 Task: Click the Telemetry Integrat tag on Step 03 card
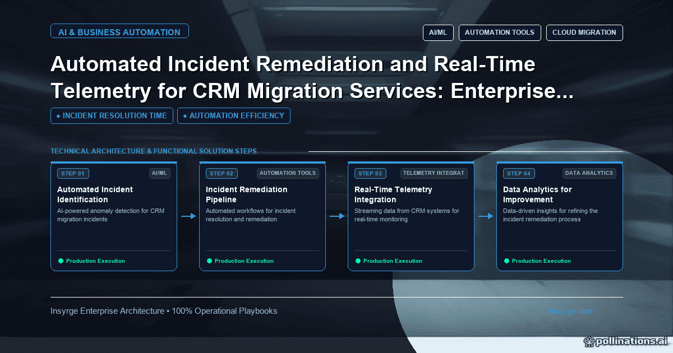[434, 173]
